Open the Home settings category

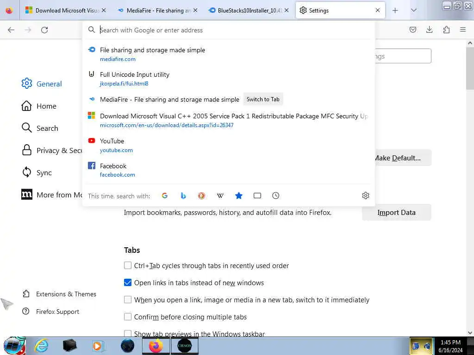(x=39, y=106)
